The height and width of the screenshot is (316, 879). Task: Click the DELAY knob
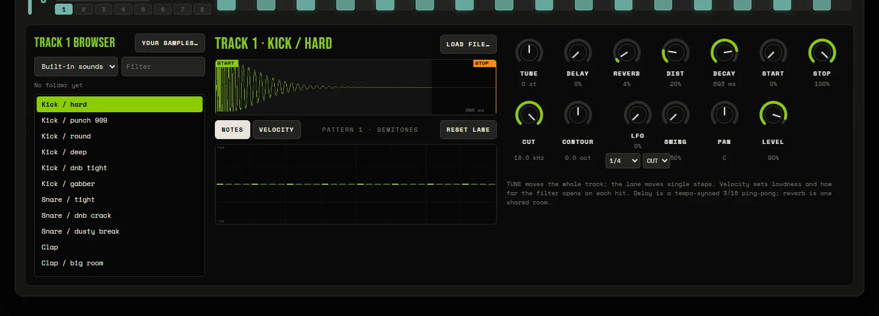tap(578, 52)
